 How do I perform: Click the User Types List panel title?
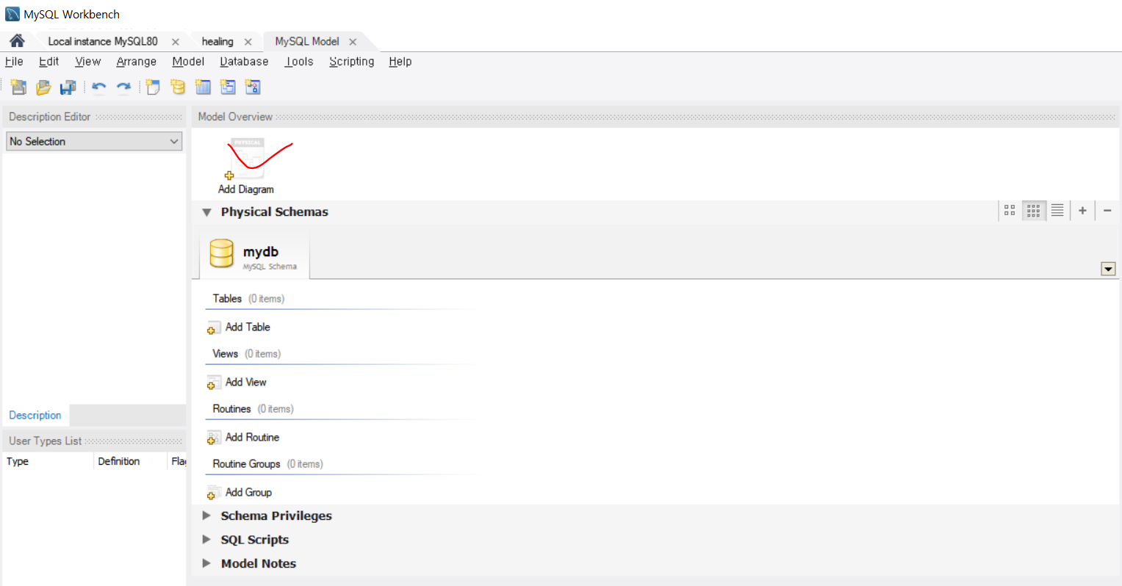coord(45,441)
